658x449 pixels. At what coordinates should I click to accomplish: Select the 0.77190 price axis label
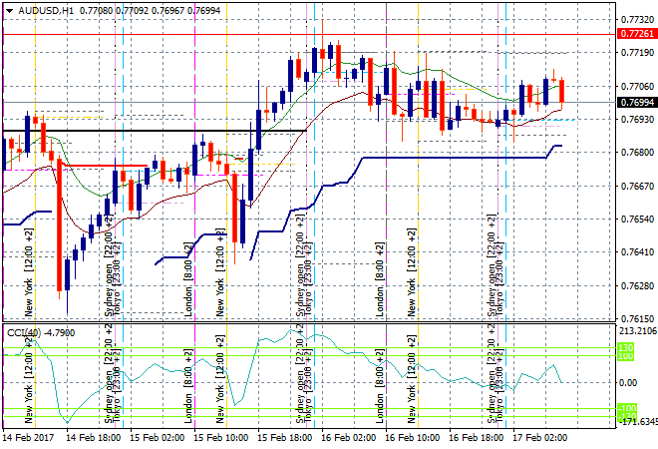pyautogui.click(x=637, y=53)
